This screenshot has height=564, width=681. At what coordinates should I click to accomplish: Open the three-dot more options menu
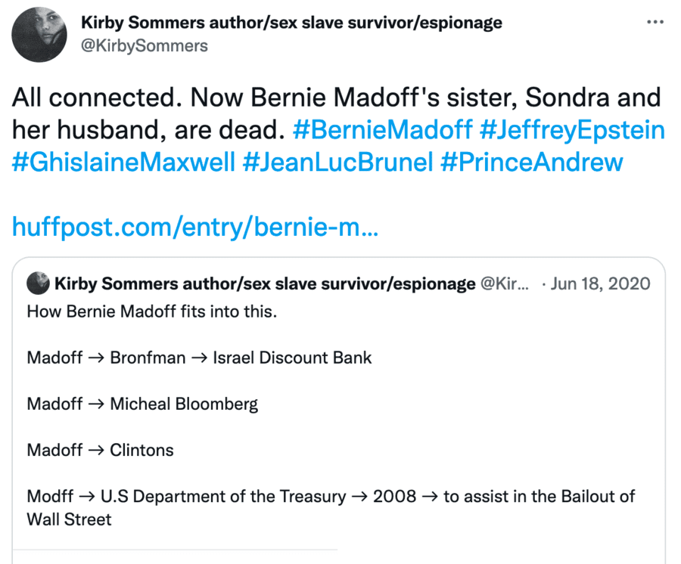(655, 23)
